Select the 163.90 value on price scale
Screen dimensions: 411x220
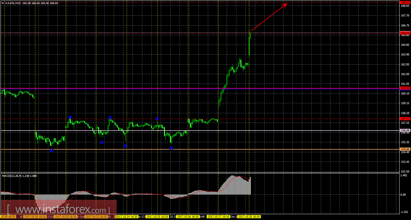pos(405,55)
